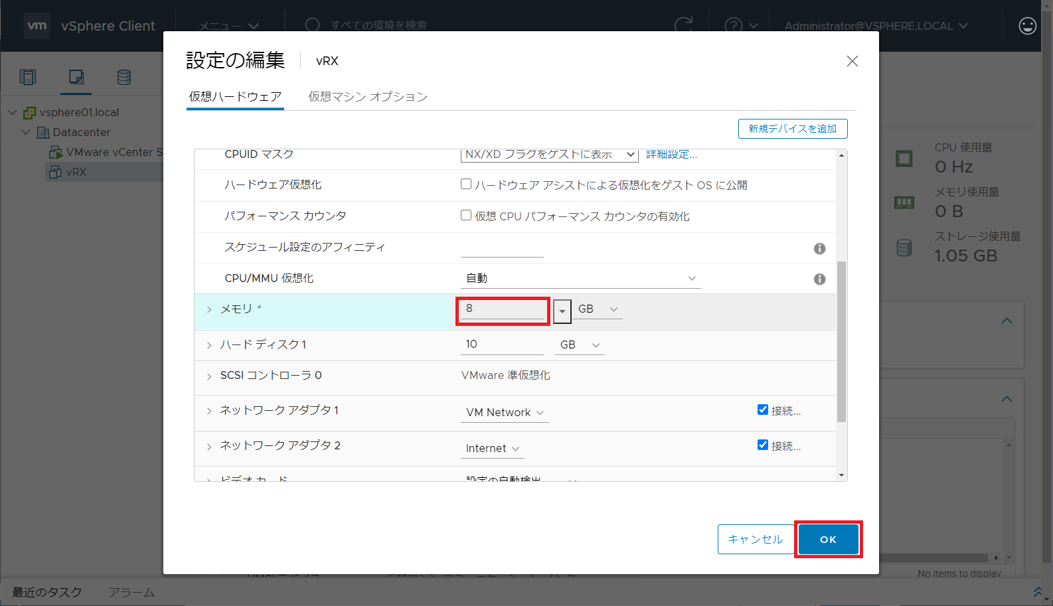Enable hardware-assisted virtualization checkbox

[x=466, y=184]
